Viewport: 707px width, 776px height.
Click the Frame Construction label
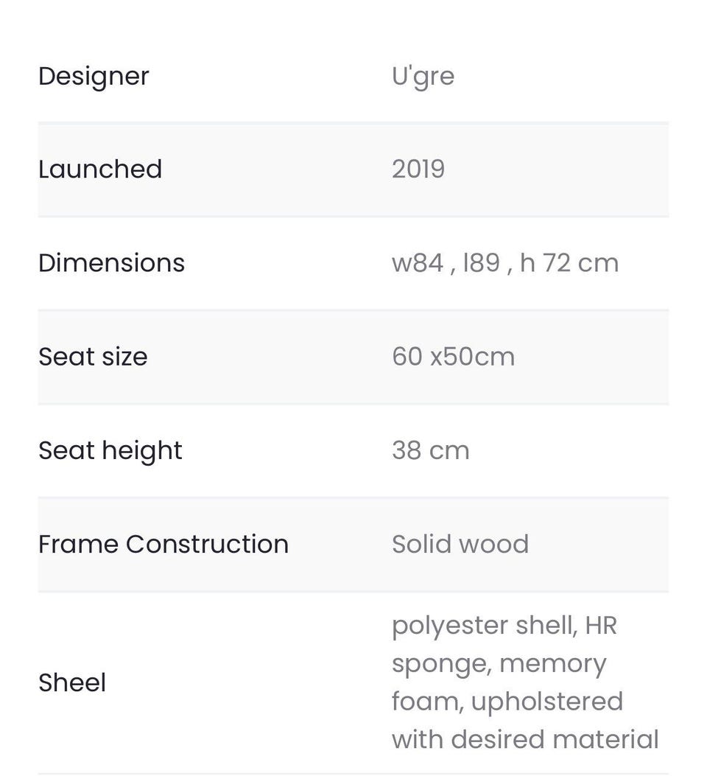(163, 544)
